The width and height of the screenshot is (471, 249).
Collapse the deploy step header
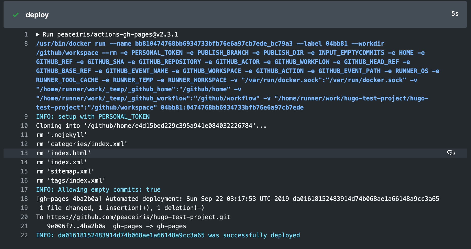click(37, 15)
